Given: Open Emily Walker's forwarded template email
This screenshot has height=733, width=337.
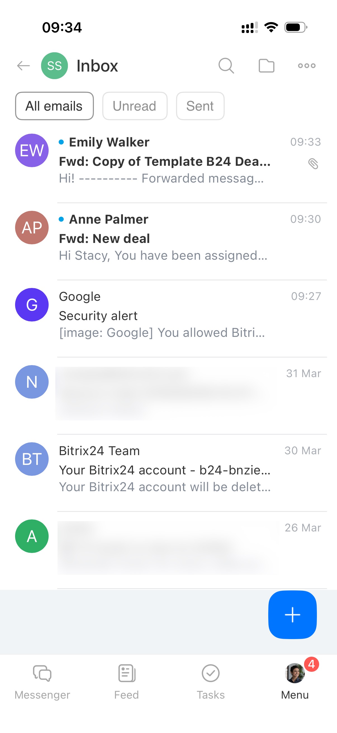Looking at the screenshot, I should coord(165,161).
